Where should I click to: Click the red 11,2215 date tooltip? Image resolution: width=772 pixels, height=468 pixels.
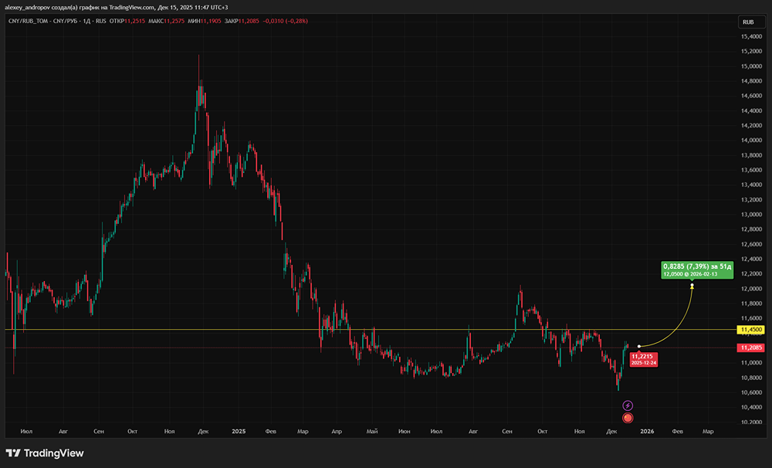(x=643, y=359)
